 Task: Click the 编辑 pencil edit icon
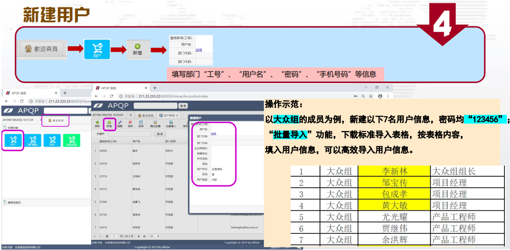(120, 124)
